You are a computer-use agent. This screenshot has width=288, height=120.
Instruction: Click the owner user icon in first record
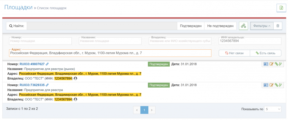click(x=76, y=78)
